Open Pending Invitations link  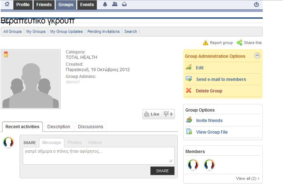point(103,31)
